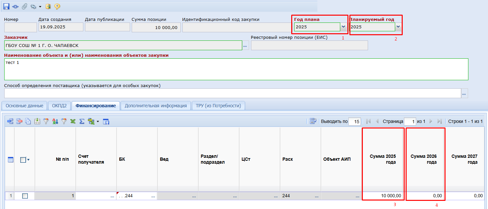The width and height of the screenshot is (488, 209).
Task: Export grid with the green Excel icon
Action: coord(73,121)
